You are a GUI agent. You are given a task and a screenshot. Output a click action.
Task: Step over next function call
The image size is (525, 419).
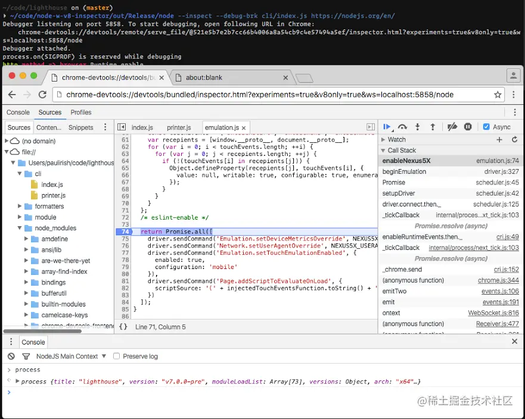tap(402, 127)
